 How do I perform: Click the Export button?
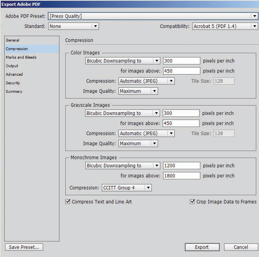[x=202, y=247]
